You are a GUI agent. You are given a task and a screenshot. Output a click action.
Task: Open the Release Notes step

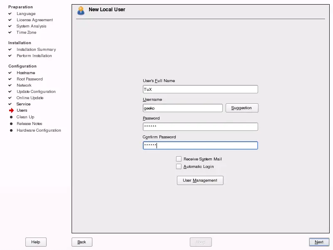click(x=29, y=123)
